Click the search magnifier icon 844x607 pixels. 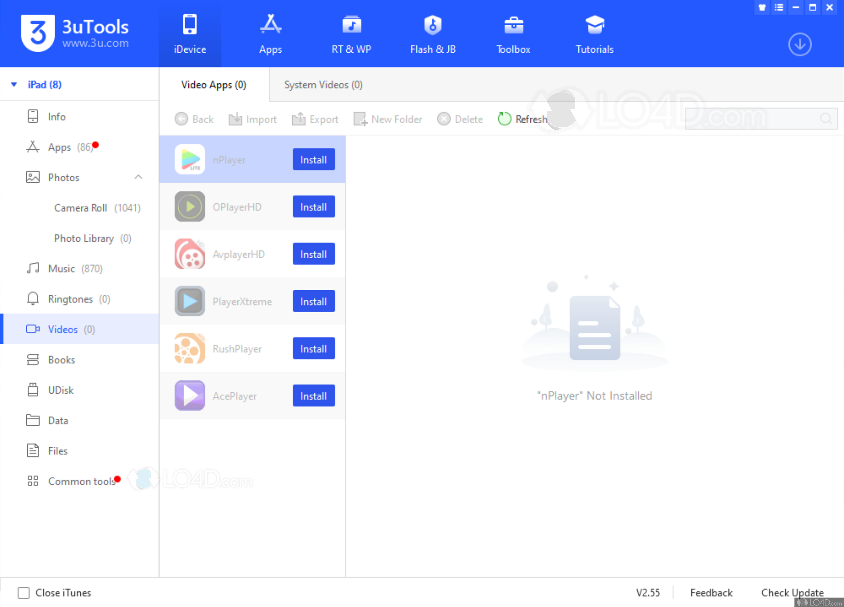826,119
